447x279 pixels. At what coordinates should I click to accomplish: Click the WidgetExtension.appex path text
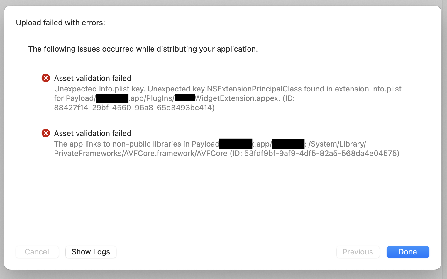point(237,98)
